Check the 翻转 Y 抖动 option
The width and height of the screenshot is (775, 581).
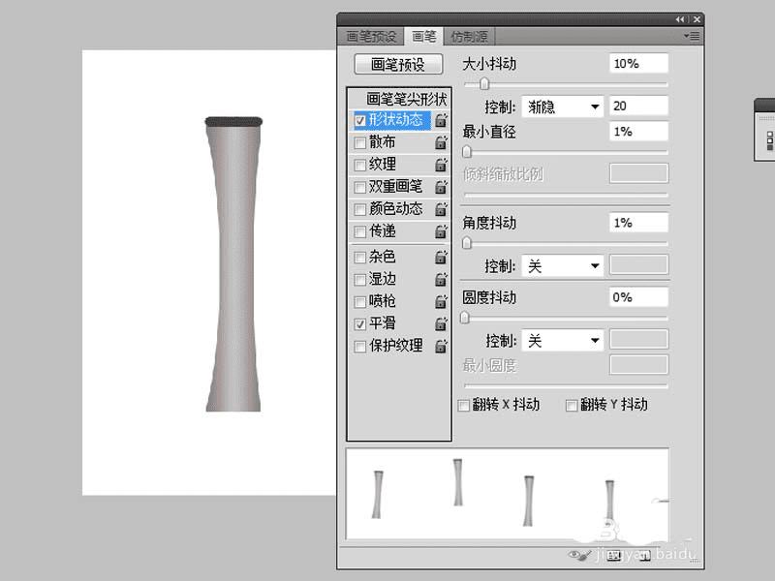click(x=572, y=406)
